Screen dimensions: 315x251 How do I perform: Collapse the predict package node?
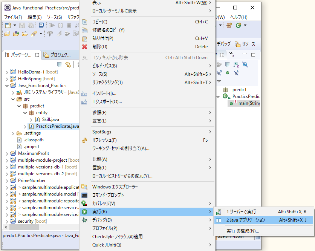pyautogui.click(x=18, y=106)
